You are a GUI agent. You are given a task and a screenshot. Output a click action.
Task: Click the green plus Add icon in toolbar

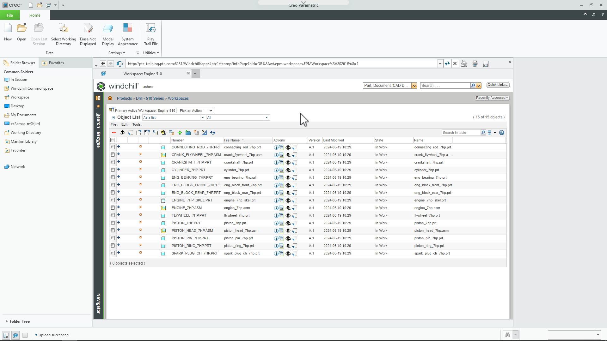(180, 133)
